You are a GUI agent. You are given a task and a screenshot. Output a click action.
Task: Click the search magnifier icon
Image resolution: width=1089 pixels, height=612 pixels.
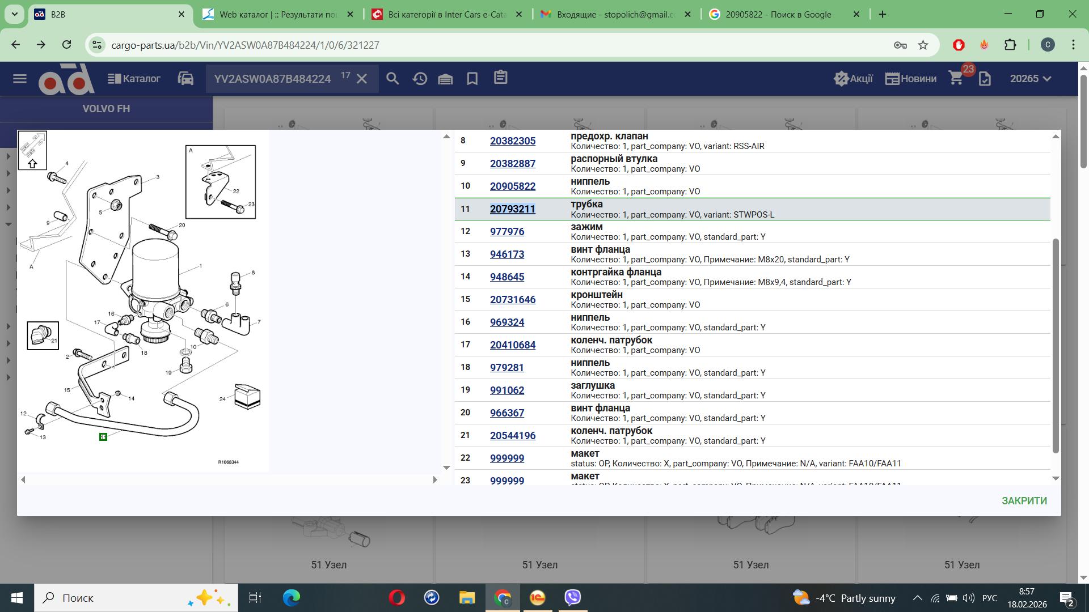click(392, 79)
